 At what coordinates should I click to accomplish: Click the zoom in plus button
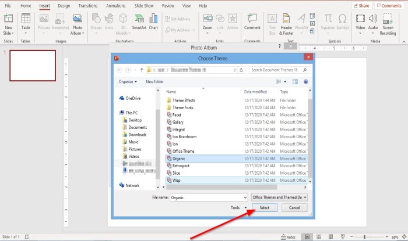click(386, 237)
